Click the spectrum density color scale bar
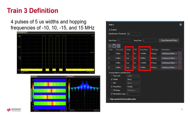Viewport: 190px width, 115px height. pyautogui.click(x=69, y=93)
